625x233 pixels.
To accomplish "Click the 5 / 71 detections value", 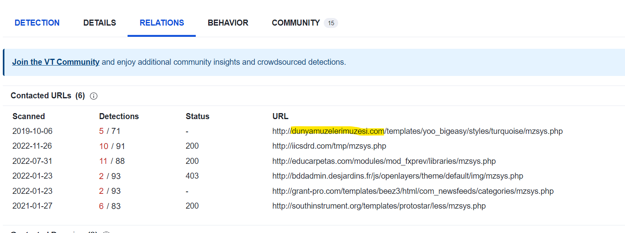I will coord(110,131).
